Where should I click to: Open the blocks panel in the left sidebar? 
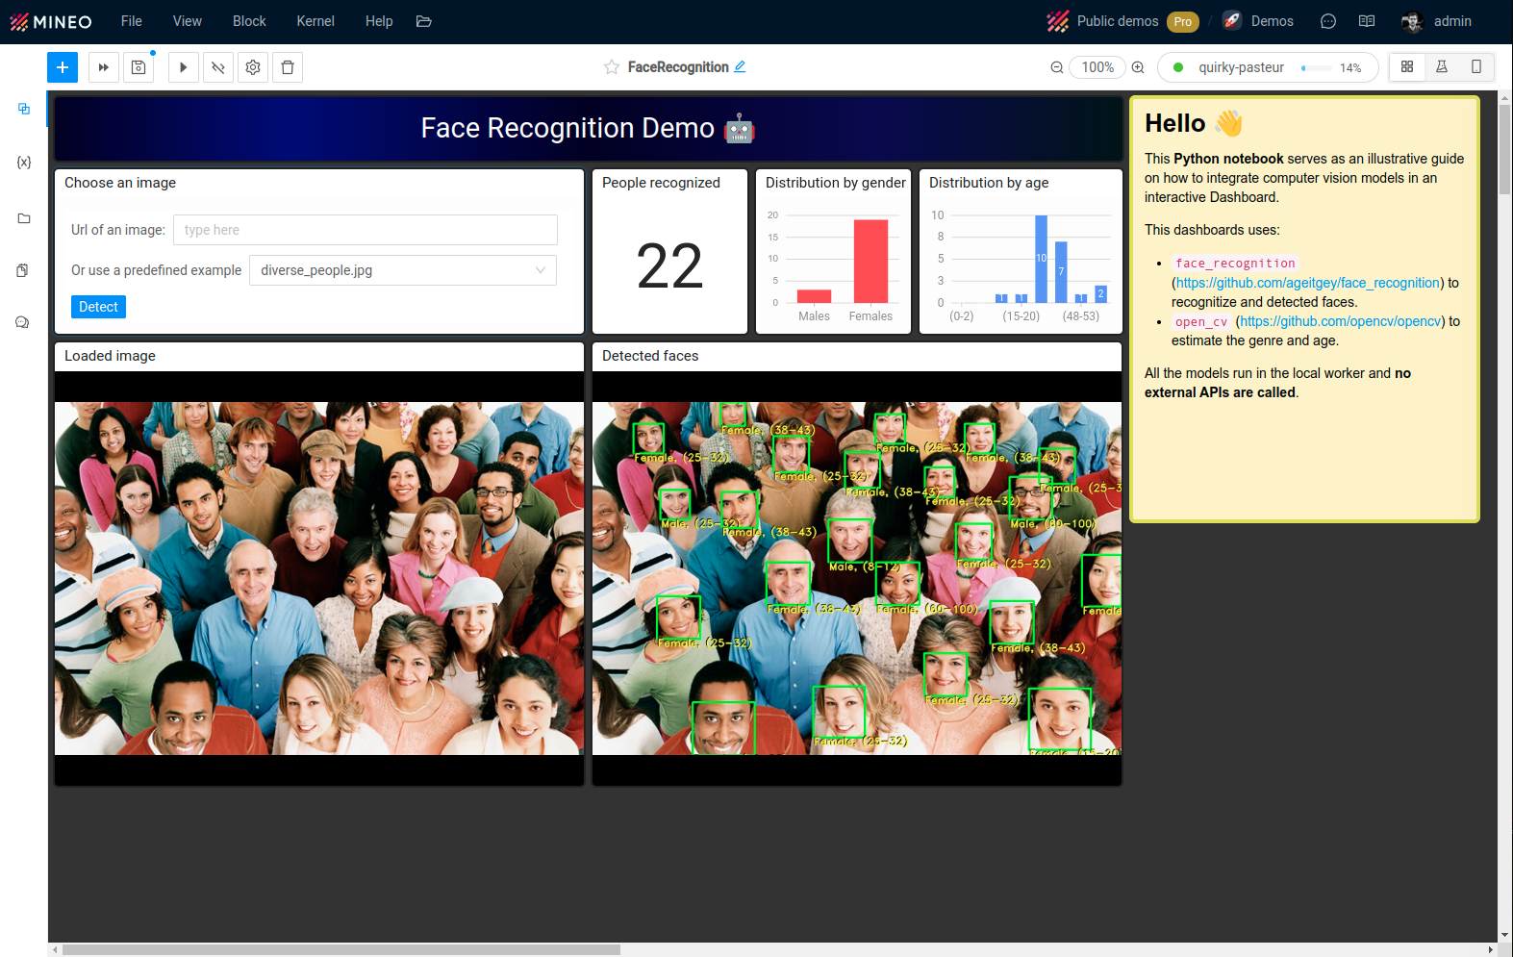pos(24,109)
